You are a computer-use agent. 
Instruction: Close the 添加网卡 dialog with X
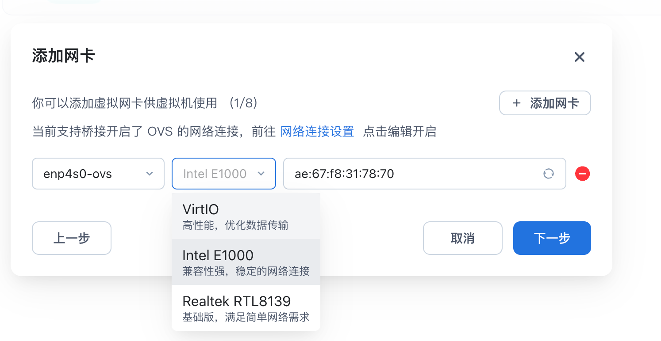579,57
